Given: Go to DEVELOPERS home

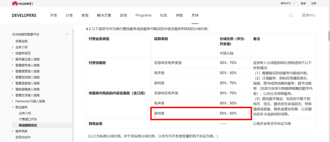Looking at the screenshot, I should click(x=24, y=15).
